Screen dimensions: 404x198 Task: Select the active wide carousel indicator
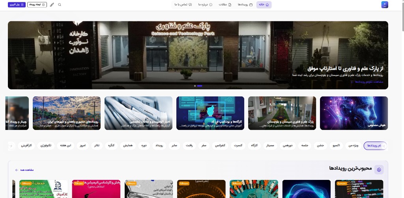tap(200, 86)
